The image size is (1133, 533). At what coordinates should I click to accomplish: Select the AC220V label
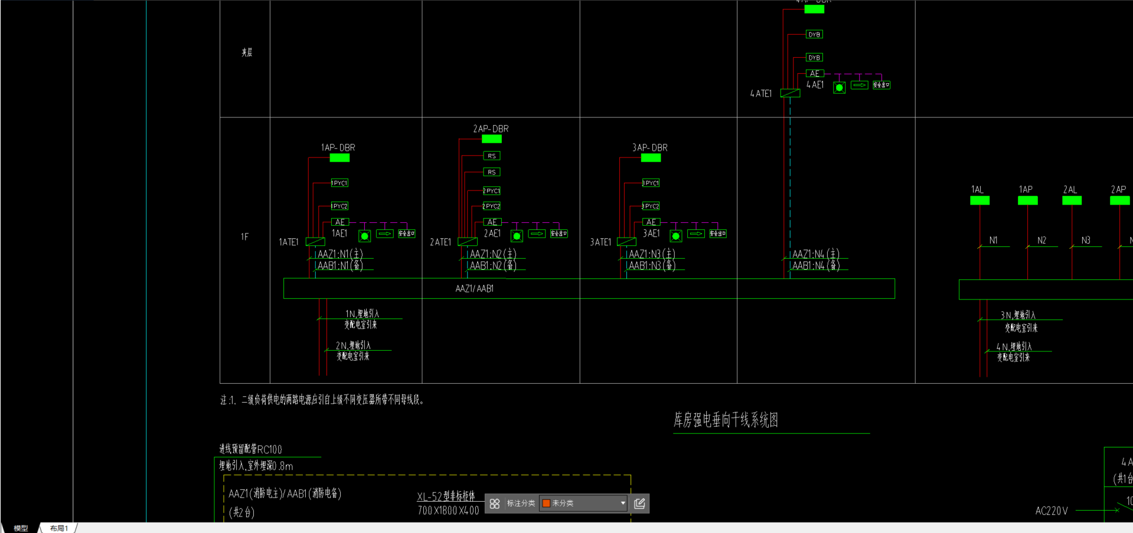pyautogui.click(x=1052, y=511)
